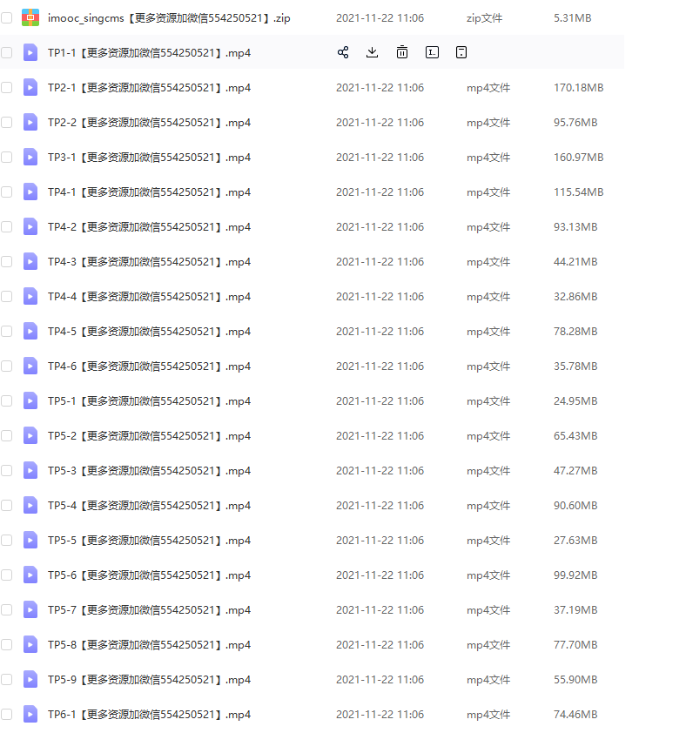Screen dimensions: 686x733
Task: Click the video file icon of TP5-2
Action: click(x=30, y=435)
